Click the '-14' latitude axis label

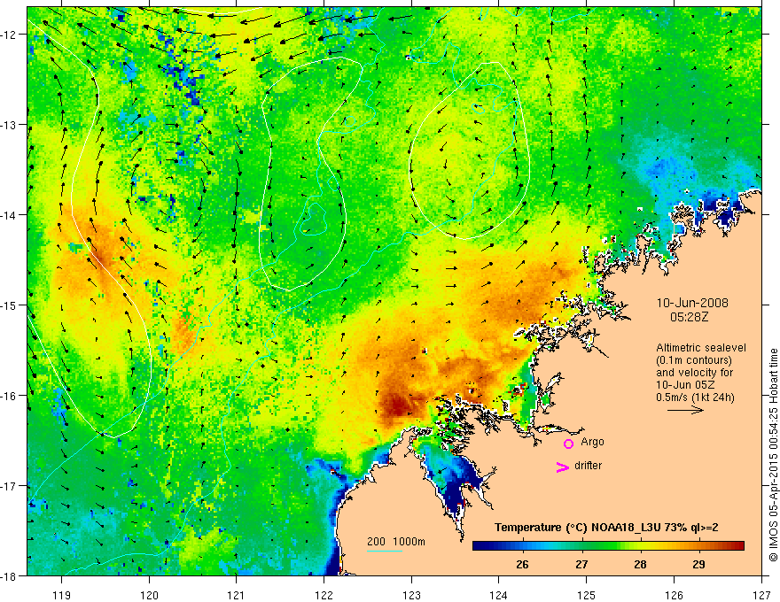click(x=10, y=215)
